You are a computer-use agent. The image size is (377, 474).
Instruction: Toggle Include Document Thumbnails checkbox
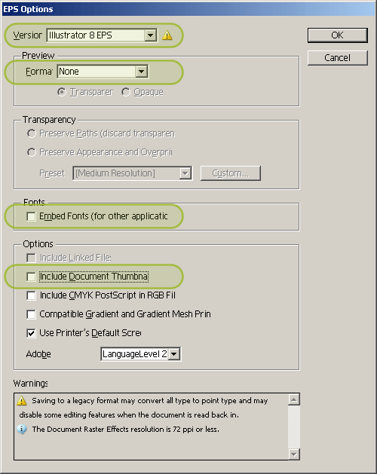[x=31, y=277]
